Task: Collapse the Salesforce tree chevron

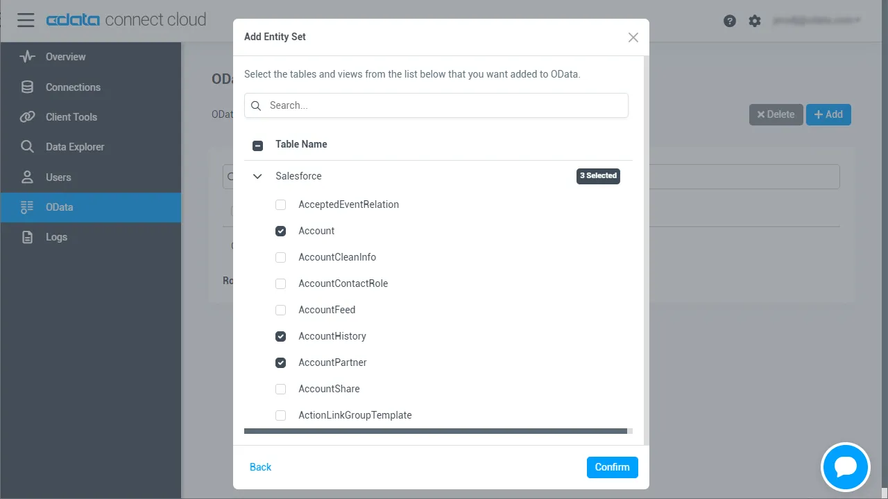Action: 257,176
